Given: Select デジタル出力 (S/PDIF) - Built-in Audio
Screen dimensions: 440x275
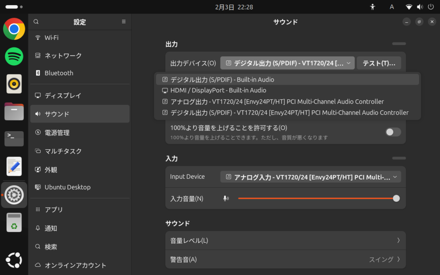Looking at the screenshot, I should (x=222, y=79).
